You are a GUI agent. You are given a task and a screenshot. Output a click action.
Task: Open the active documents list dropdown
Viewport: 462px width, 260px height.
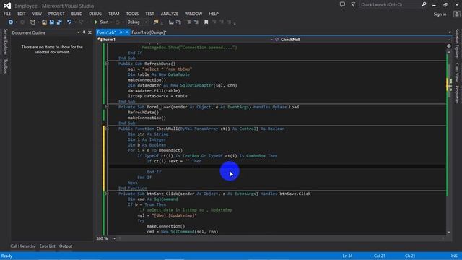(x=449, y=32)
